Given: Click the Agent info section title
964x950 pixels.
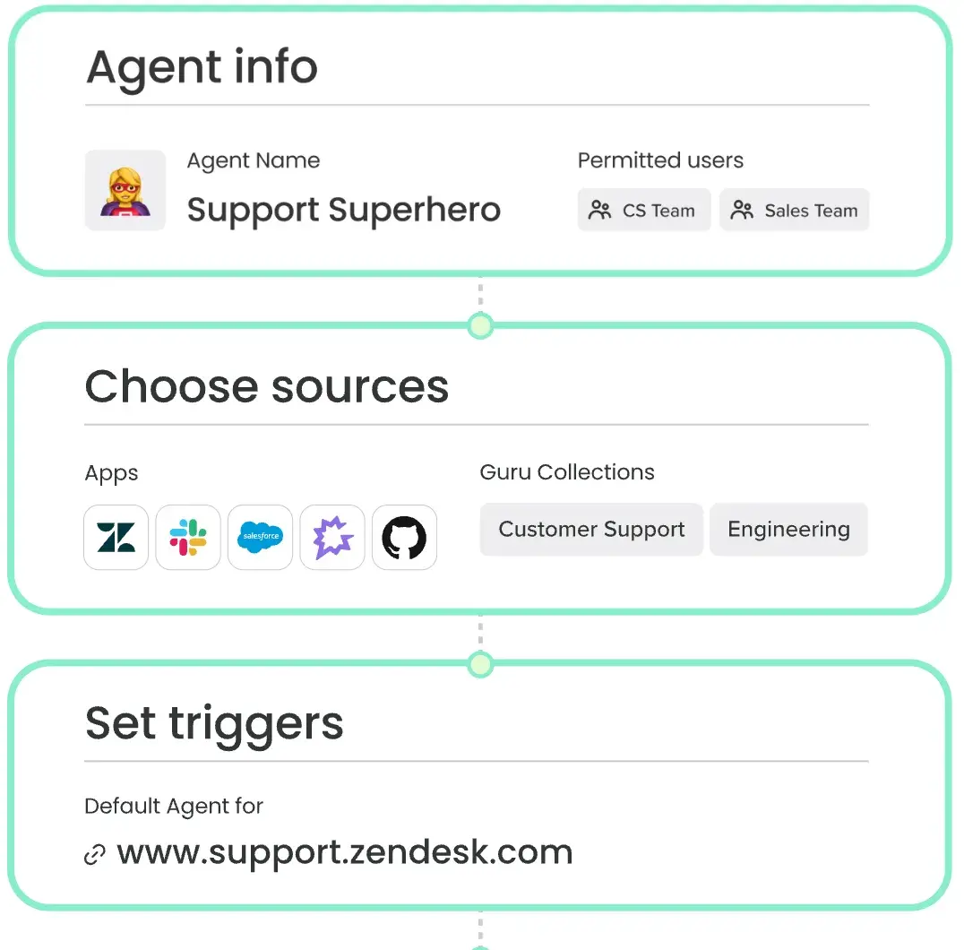Looking at the screenshot, I should click(201, 66).
